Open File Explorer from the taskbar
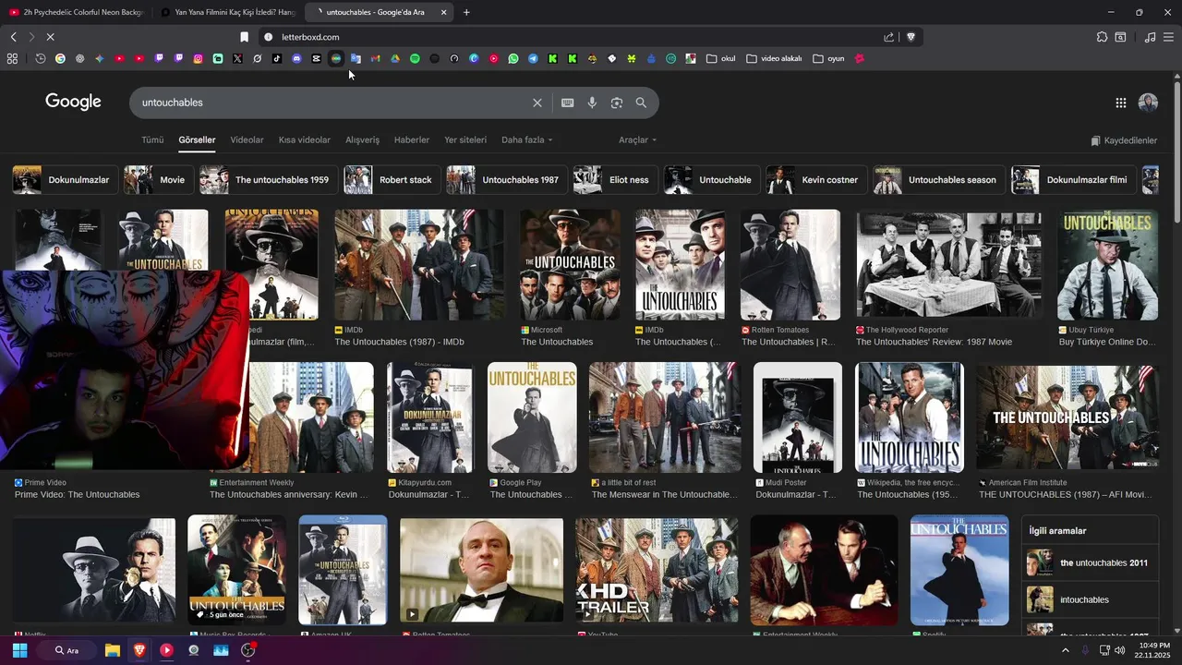This screenshot has width=1182, height=665. point(112,650)
